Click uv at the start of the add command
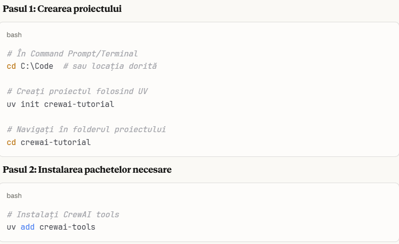This screenshot has width=399, height=244. [11, 227]
